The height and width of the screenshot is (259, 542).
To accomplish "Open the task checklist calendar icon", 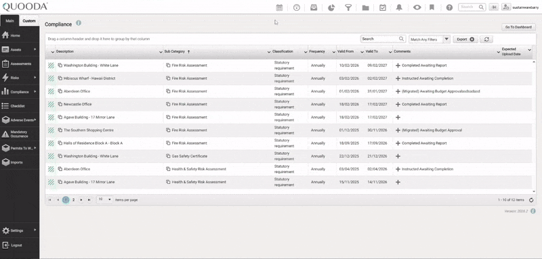I will coord(382,7).
